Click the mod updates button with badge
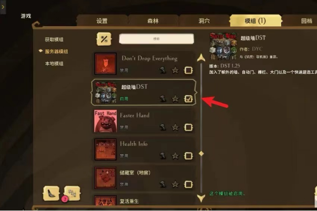This screenshot has height=211, width=317. 72,194
